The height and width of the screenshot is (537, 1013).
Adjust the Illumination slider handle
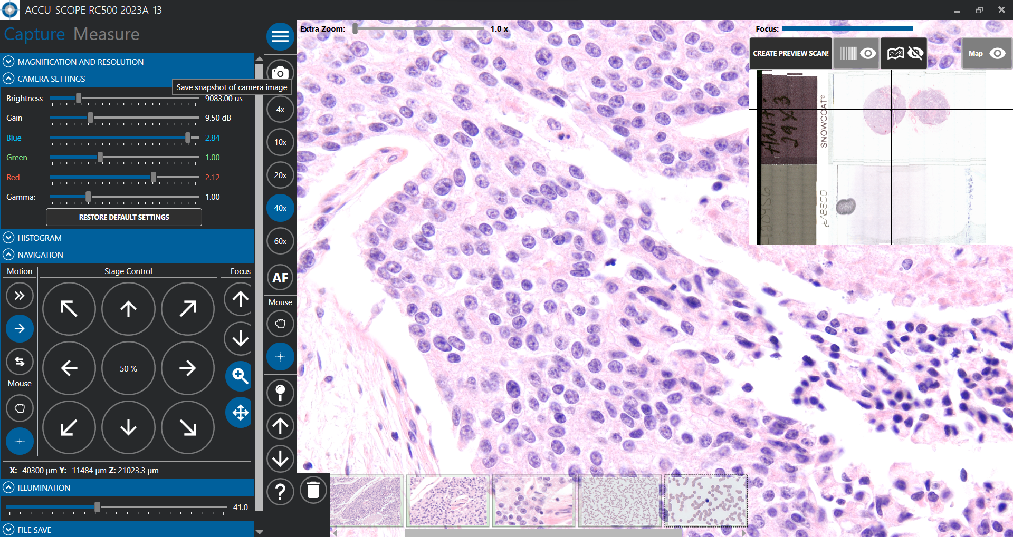[97, 507]
